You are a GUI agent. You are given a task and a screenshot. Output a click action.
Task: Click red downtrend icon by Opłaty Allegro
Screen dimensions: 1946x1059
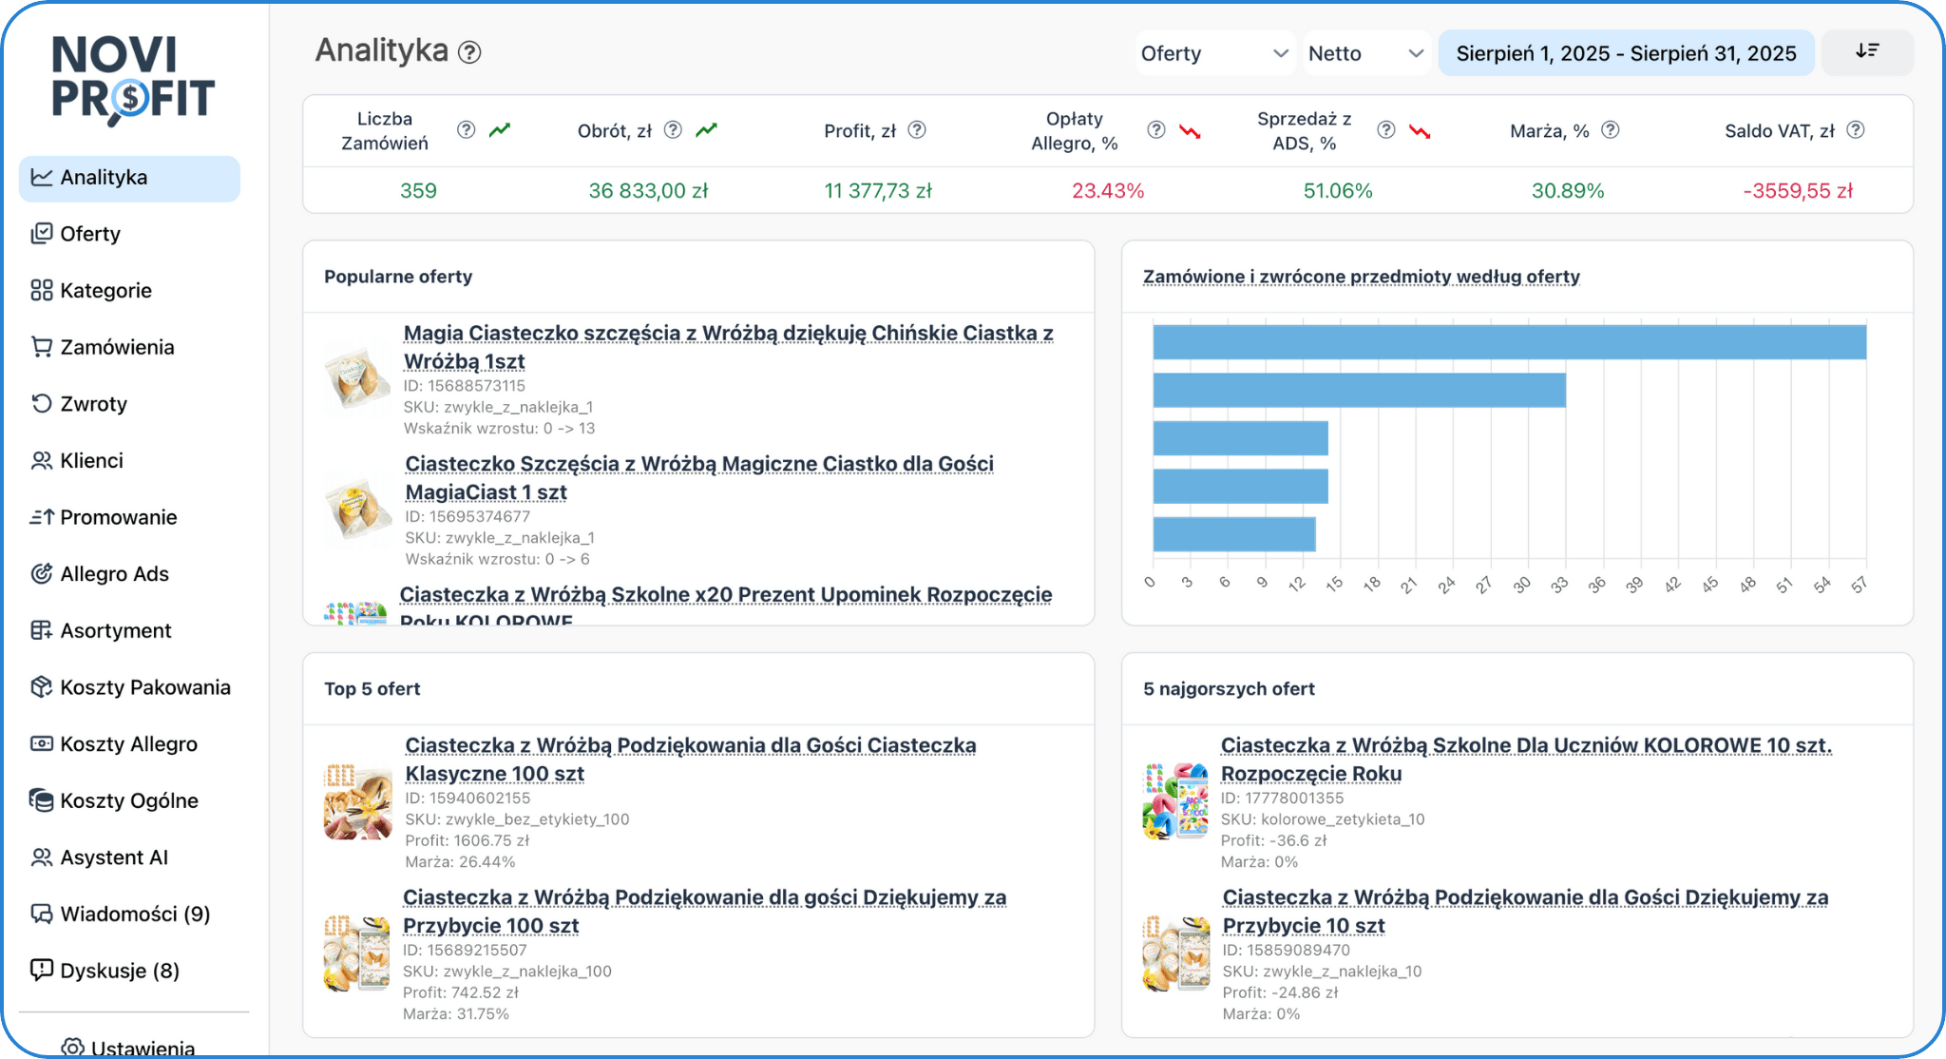(1190, 130)
